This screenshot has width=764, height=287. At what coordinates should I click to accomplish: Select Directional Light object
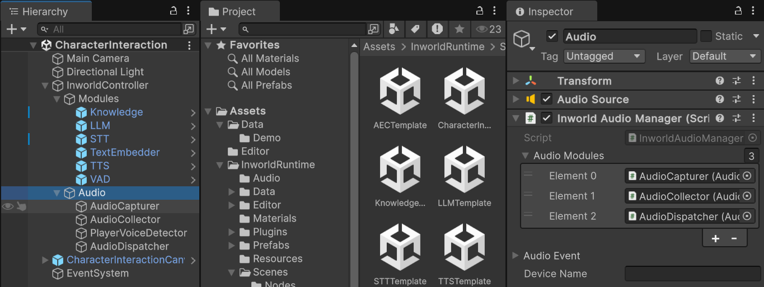tap(98, 72)
